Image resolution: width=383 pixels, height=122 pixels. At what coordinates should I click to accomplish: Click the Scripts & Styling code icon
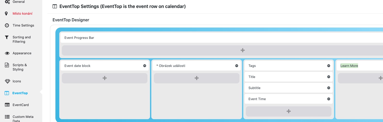point(7,65)
